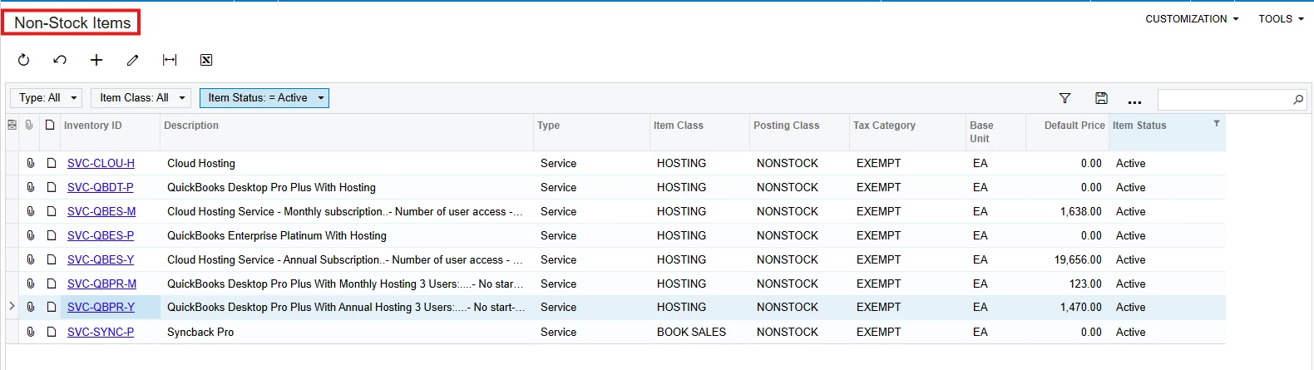The height and width of the screenshot is (370, 1314).
Task: Select the 19,656.00 default price cell
Action: tap(1067, 259)
